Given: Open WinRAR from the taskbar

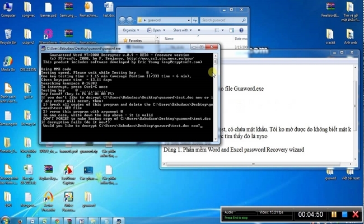Looking at the screenshot, I should pyautogui.click(x=69, y=221).
